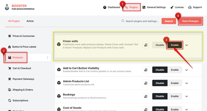207x111 pixels.
Task: Open Cost of Goods documentation icon
Action: [146, 109]
